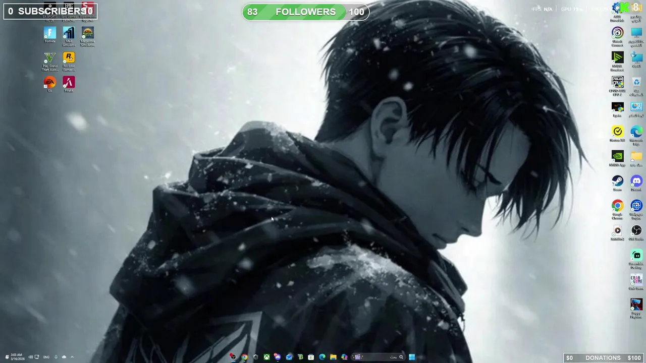
Task: Open the Streamlabs Desktop icon
Action: pyautogui.click(x=636, y=259)
